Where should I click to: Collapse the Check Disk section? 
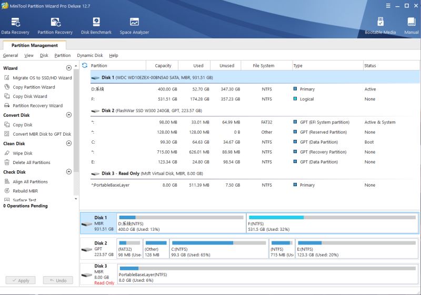coord(69,171)
